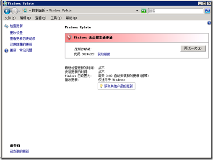The width and height of the screenshot is (213, 160).
Task: Open the address bar history dropdown
Action: pyautogui.click(x=137, y=11)
